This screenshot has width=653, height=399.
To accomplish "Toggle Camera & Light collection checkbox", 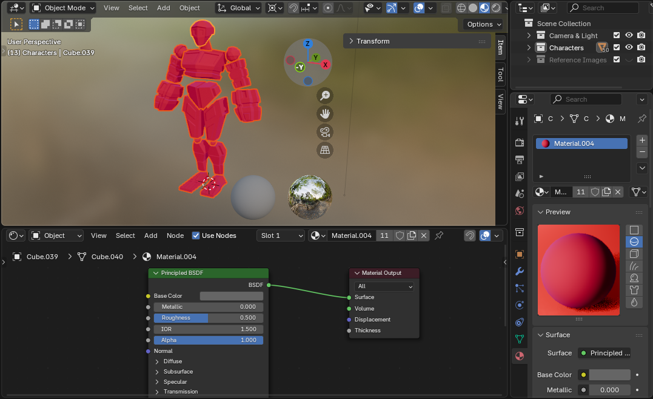I will pos(617,35).
